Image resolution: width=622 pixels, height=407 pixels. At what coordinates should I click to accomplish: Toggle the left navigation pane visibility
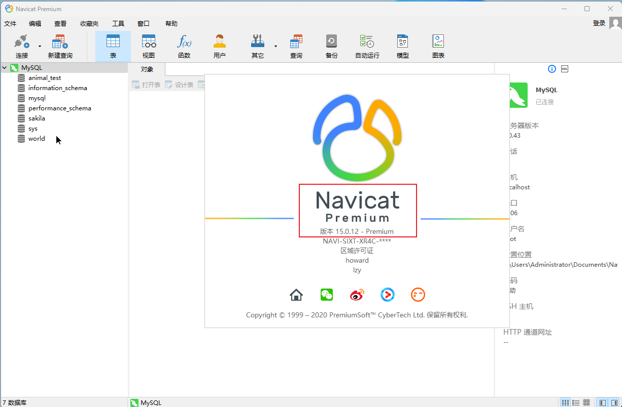coord(603,402)
